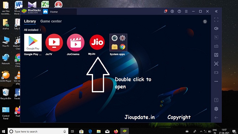Take a screenshot with camera icon

tap(216, 64)
